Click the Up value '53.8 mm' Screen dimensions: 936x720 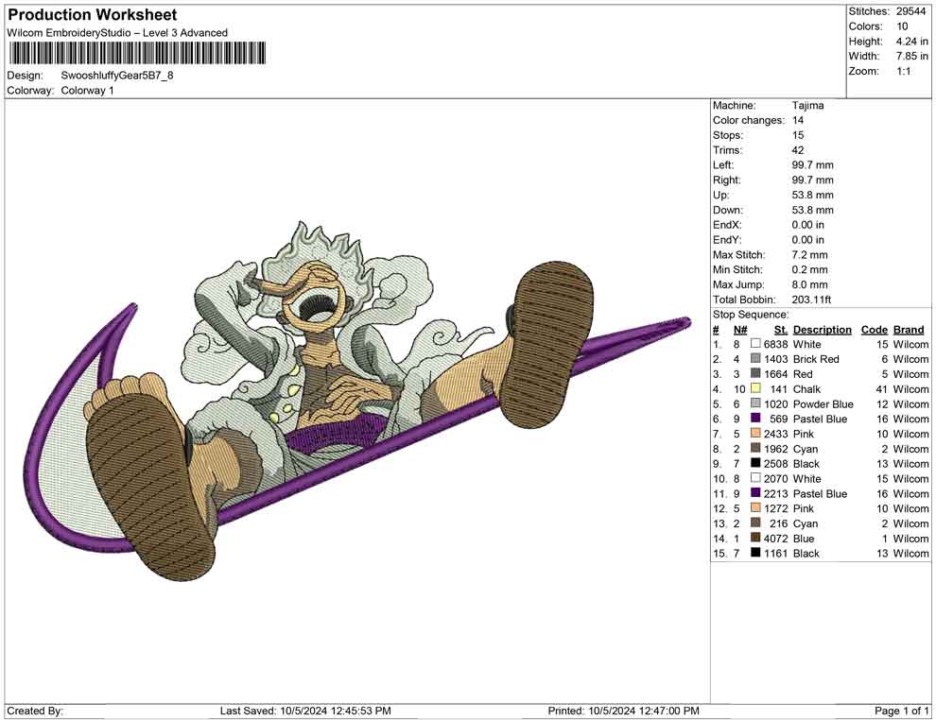(x=812, y=195)
